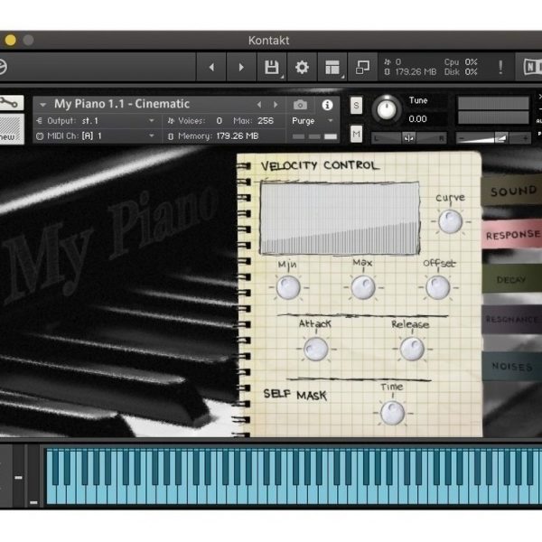Click the yellow minimize window button
542x542 pixels.
coord(10,40)
